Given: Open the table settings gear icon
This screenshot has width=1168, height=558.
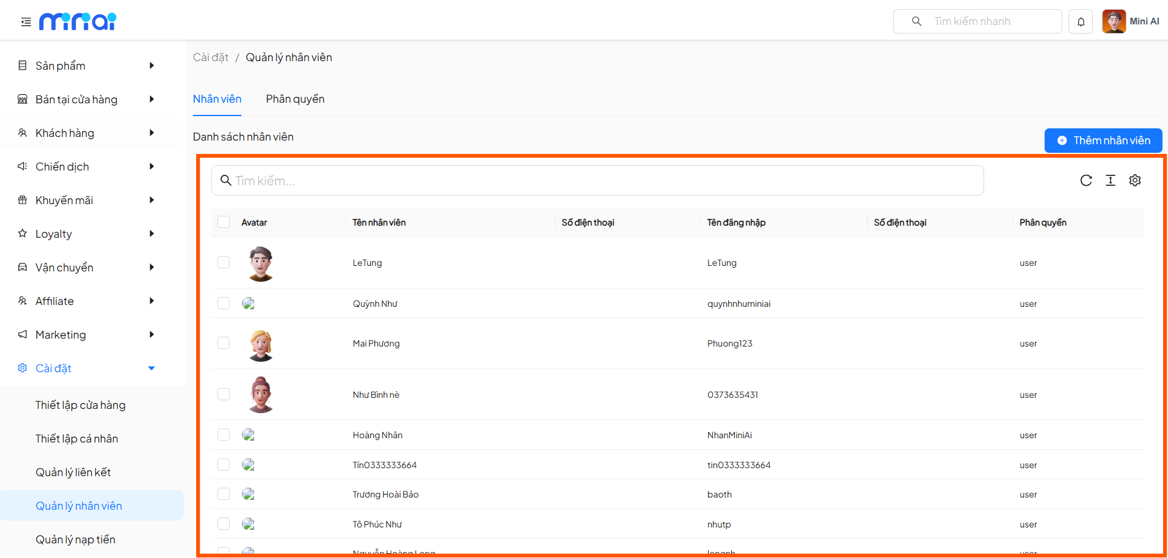Looking at the screenshot, I should click(1135, 180).
